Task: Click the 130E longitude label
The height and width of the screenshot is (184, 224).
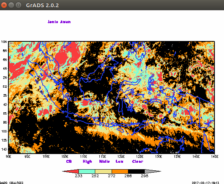Action: pos(158,157)
